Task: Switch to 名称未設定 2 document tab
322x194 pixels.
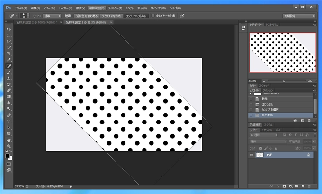Action: point(37,22)
